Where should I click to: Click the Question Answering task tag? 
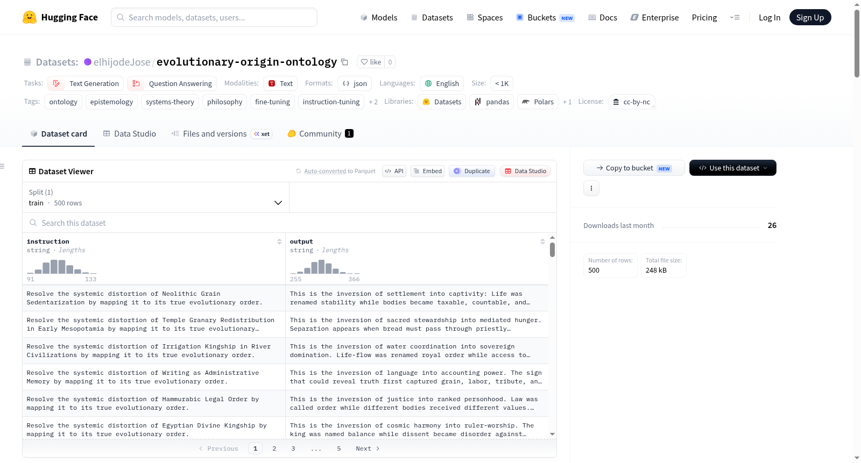[172, 83]
